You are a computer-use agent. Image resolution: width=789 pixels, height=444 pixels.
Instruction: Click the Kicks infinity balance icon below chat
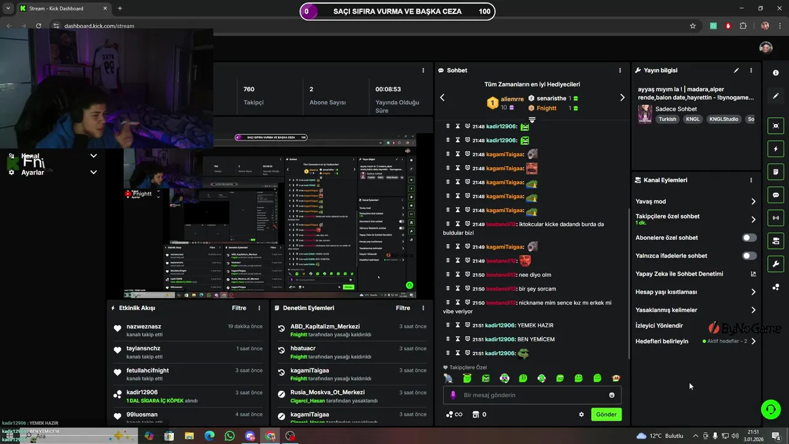[454, 414]
